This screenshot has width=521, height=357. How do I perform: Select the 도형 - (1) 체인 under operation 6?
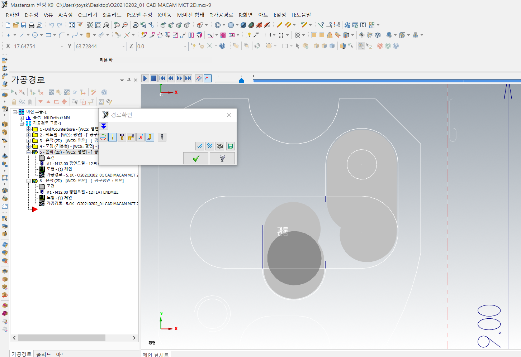(x=59, y=198)
